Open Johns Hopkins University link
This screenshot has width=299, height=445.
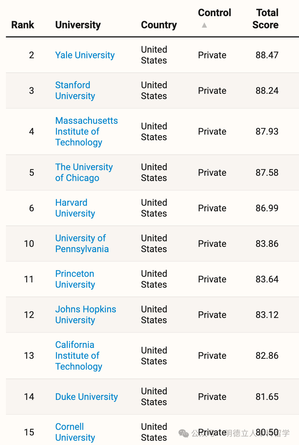85,315
